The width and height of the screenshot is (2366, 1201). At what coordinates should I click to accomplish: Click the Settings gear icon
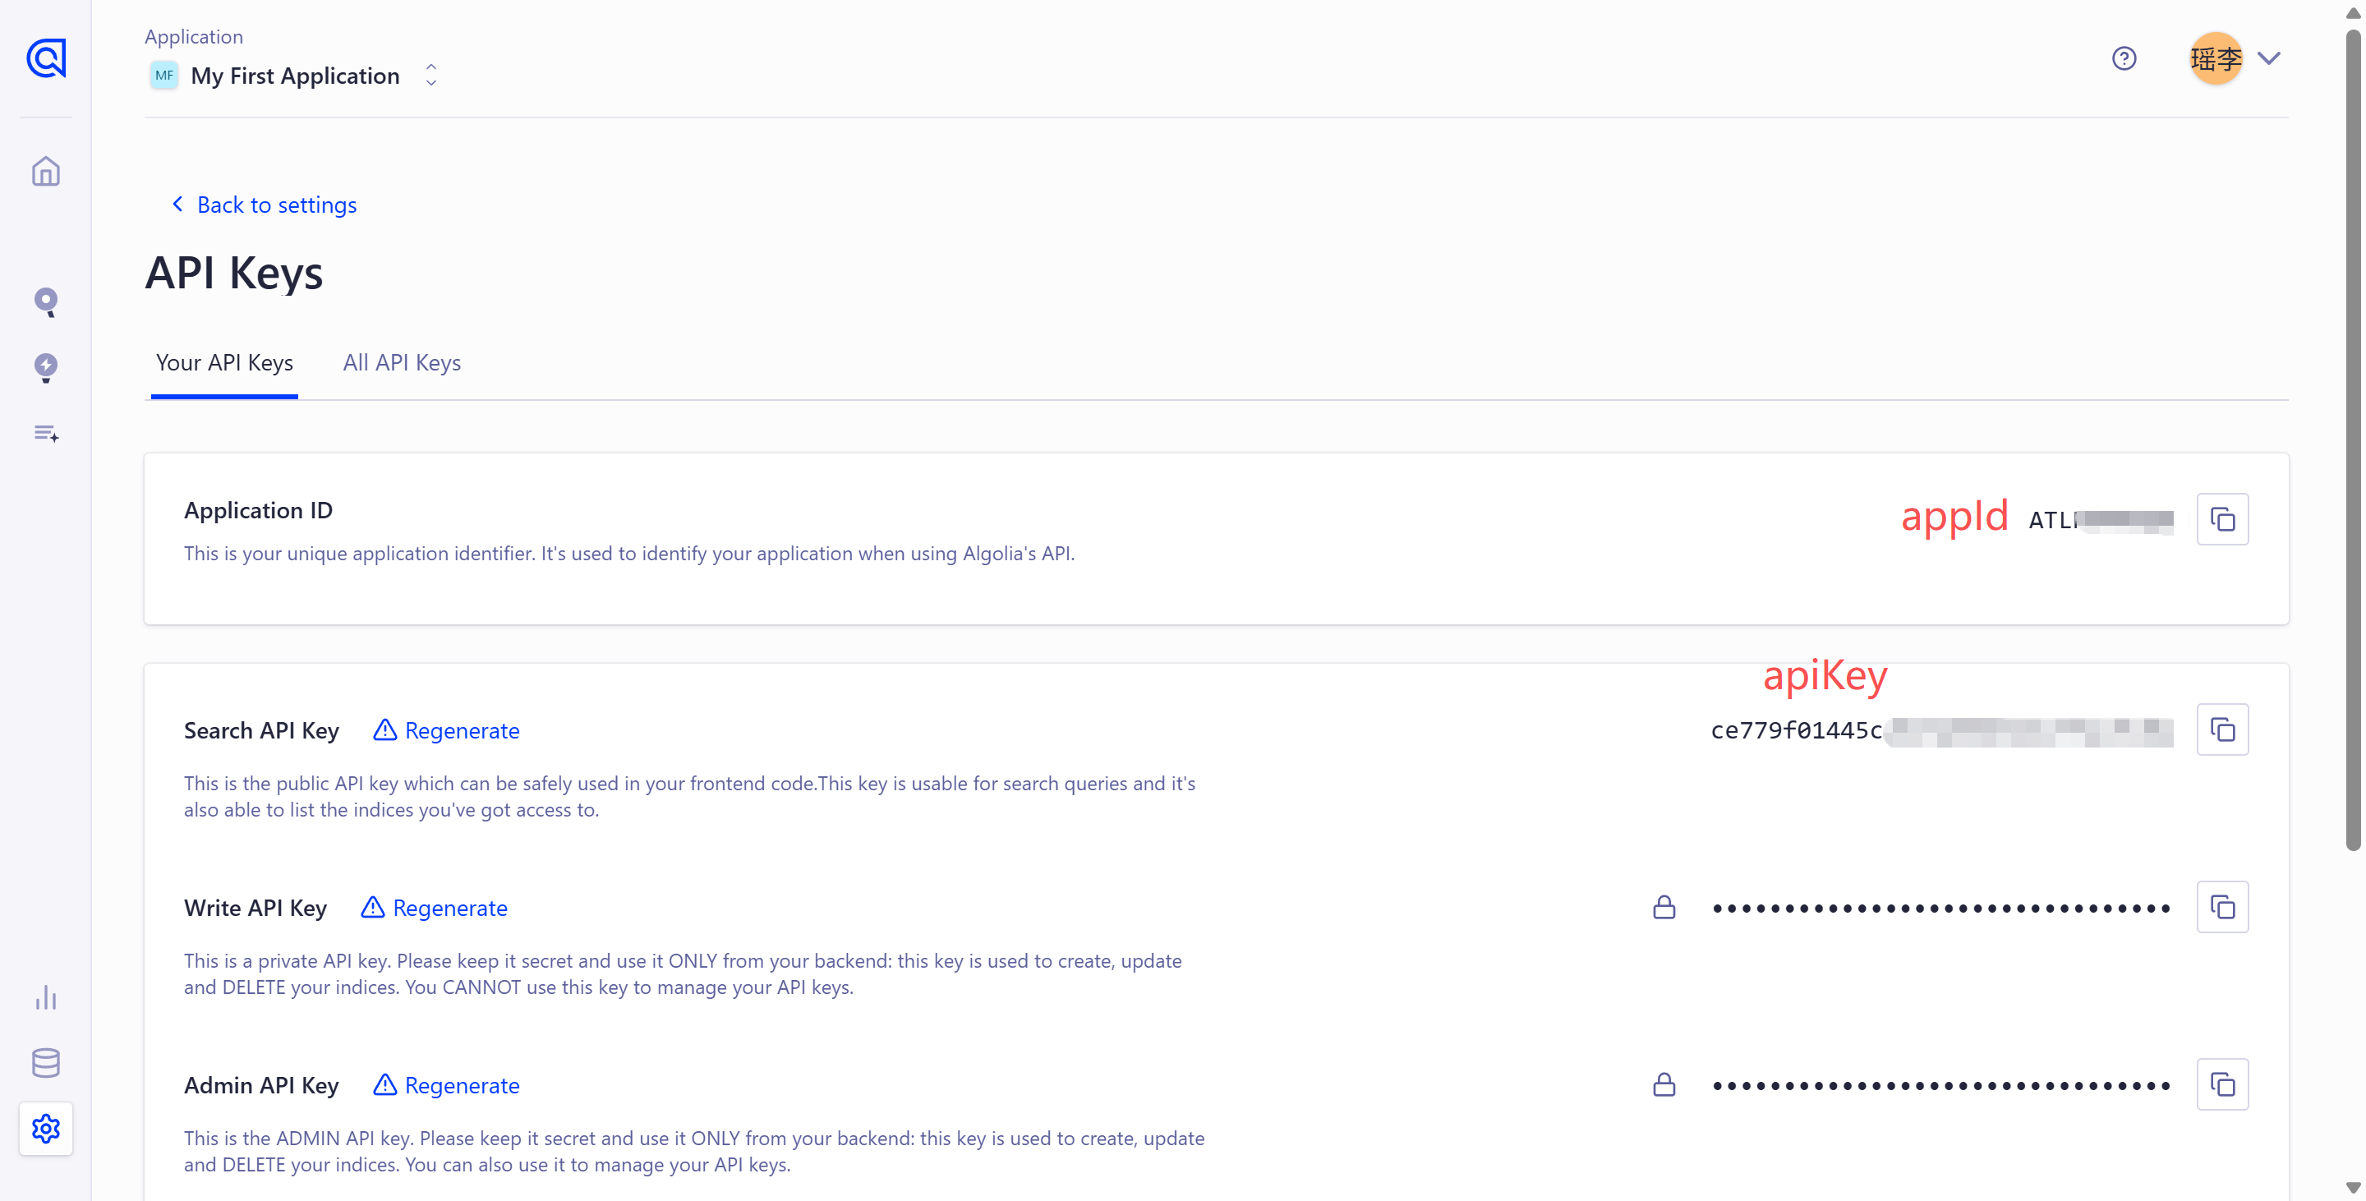tap(46, 1129)
